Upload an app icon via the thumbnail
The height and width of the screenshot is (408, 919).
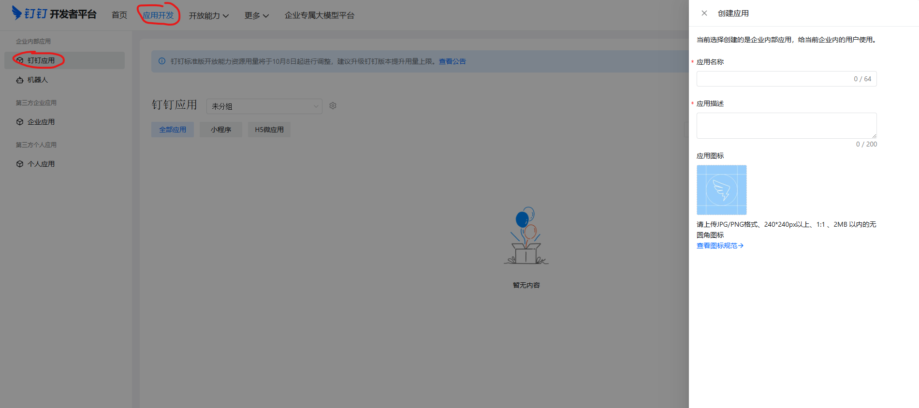[721, 190]
